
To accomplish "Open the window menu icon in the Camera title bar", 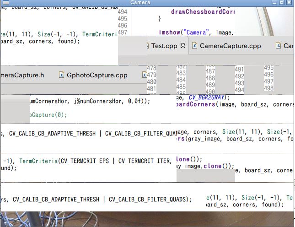I will pos(6,2).
